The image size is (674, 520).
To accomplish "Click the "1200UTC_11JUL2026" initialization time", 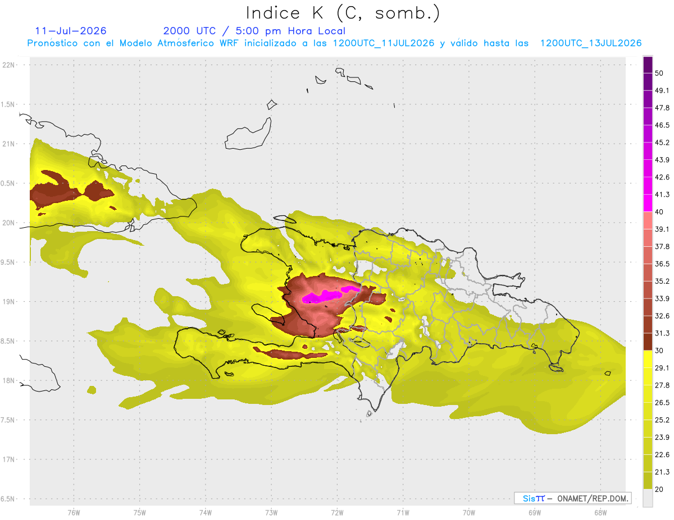I will coord(384,43).
